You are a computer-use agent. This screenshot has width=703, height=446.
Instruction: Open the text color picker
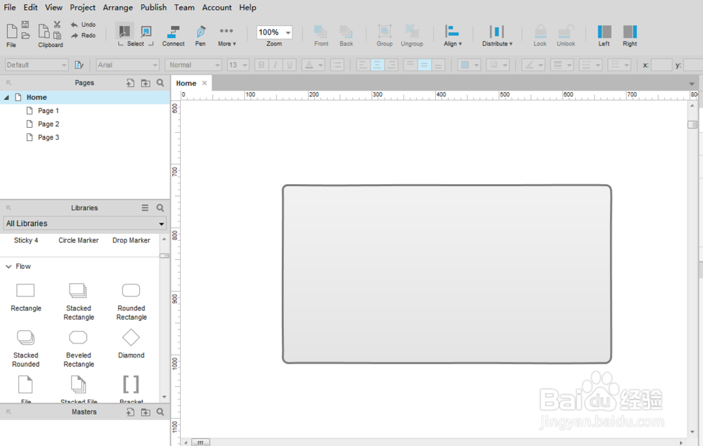313,65
